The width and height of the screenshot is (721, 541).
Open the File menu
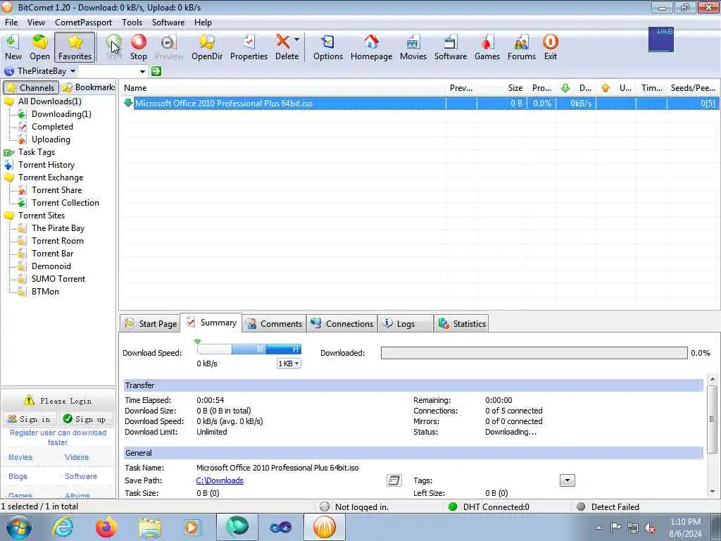11,23
